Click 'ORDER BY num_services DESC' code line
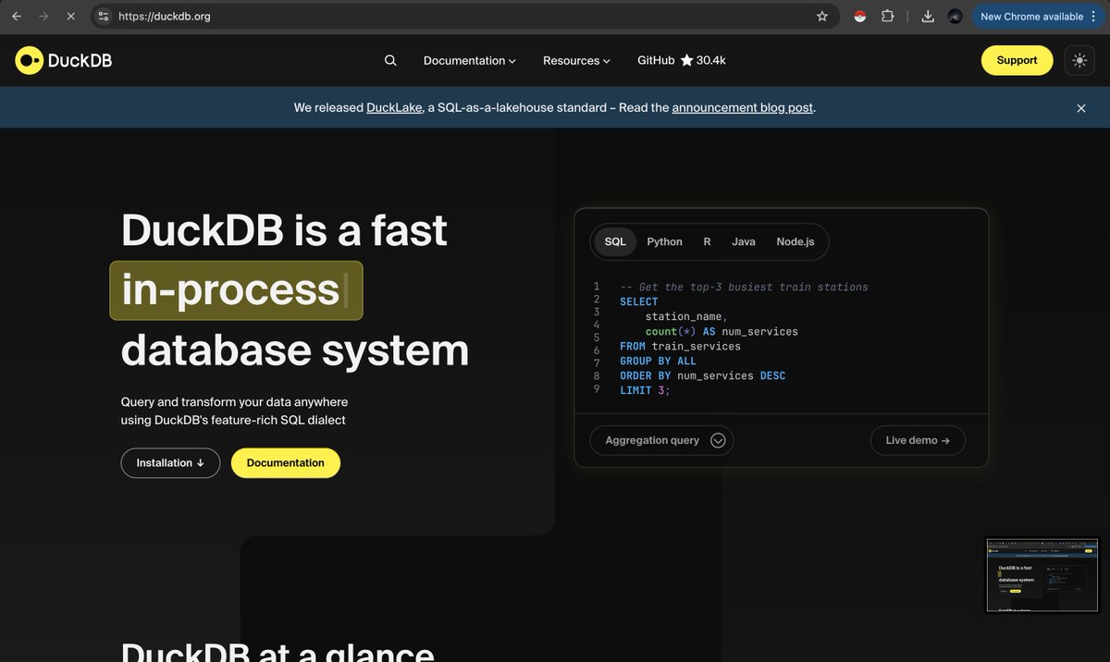The image size is (1110, 662). (x=702, y=375)
